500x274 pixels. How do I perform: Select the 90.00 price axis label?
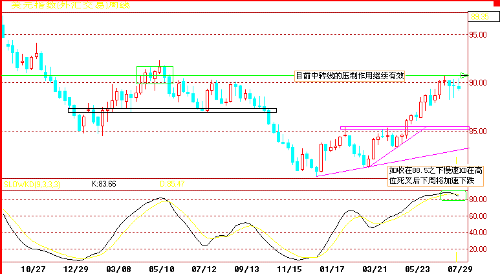tap(477, 83)
